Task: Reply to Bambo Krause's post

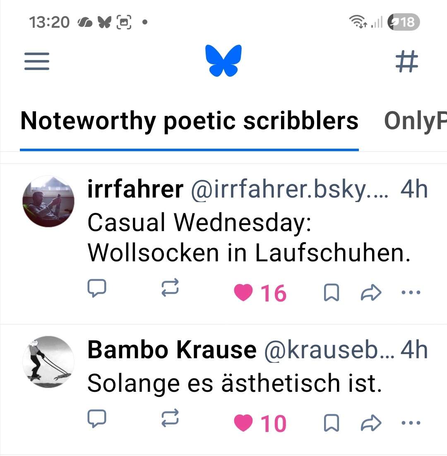Action: [97, 419]
